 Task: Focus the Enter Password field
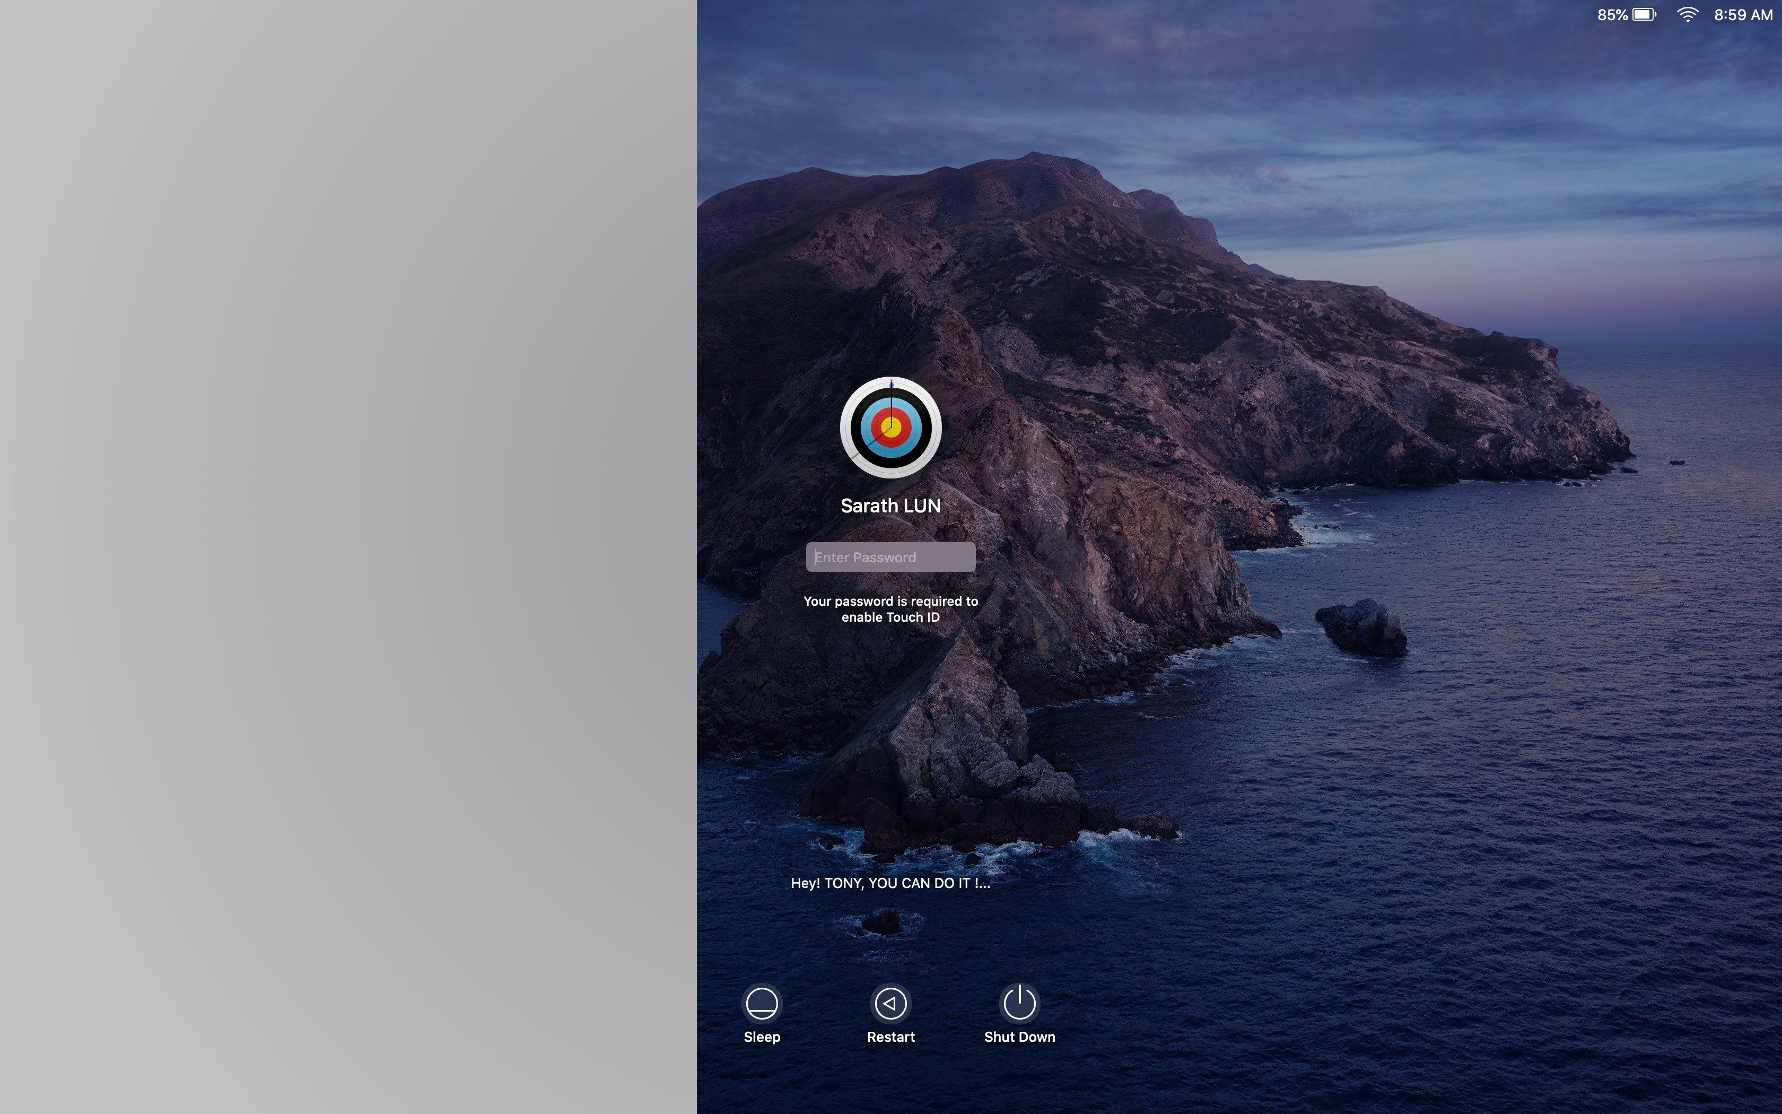click(x=890, y=557)
